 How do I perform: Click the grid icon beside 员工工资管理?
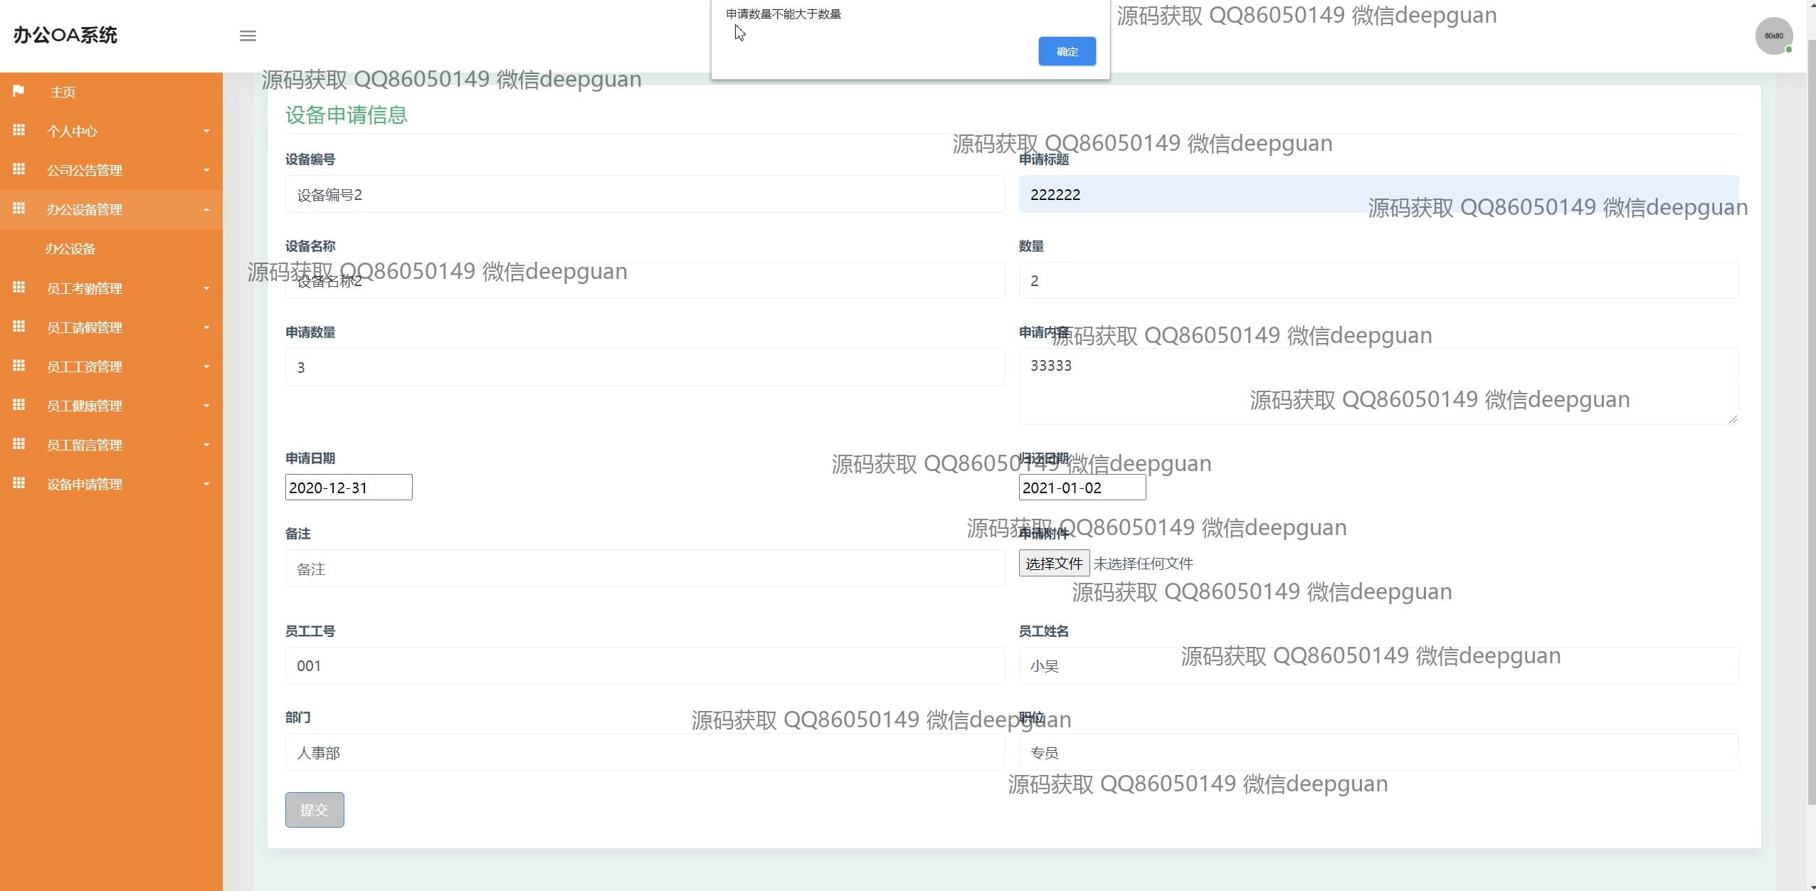coord(19,366)
